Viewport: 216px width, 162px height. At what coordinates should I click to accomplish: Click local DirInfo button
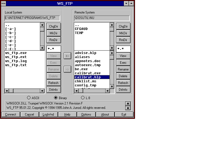[53, 90]
